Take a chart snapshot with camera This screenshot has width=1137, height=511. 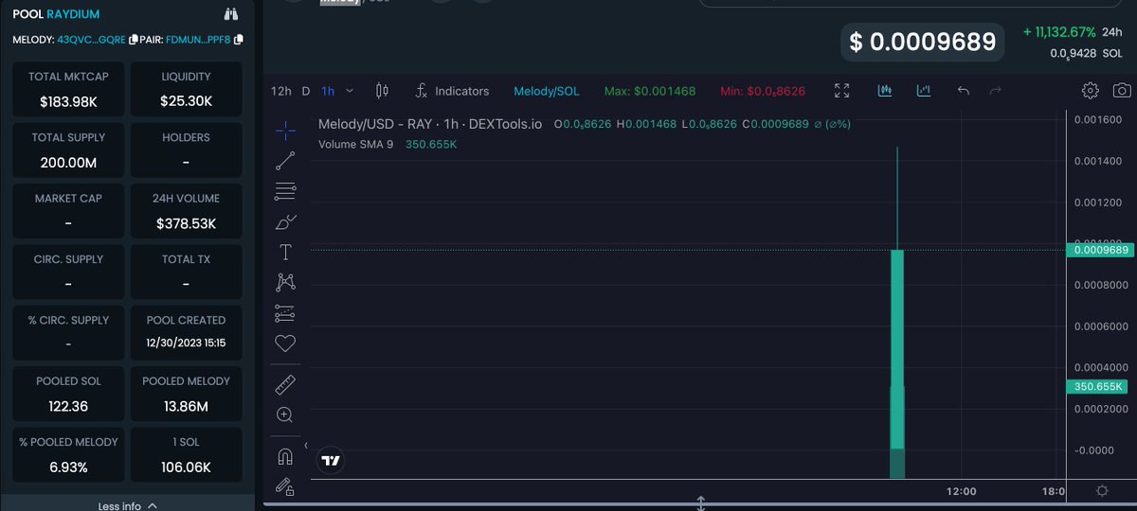1122,91
